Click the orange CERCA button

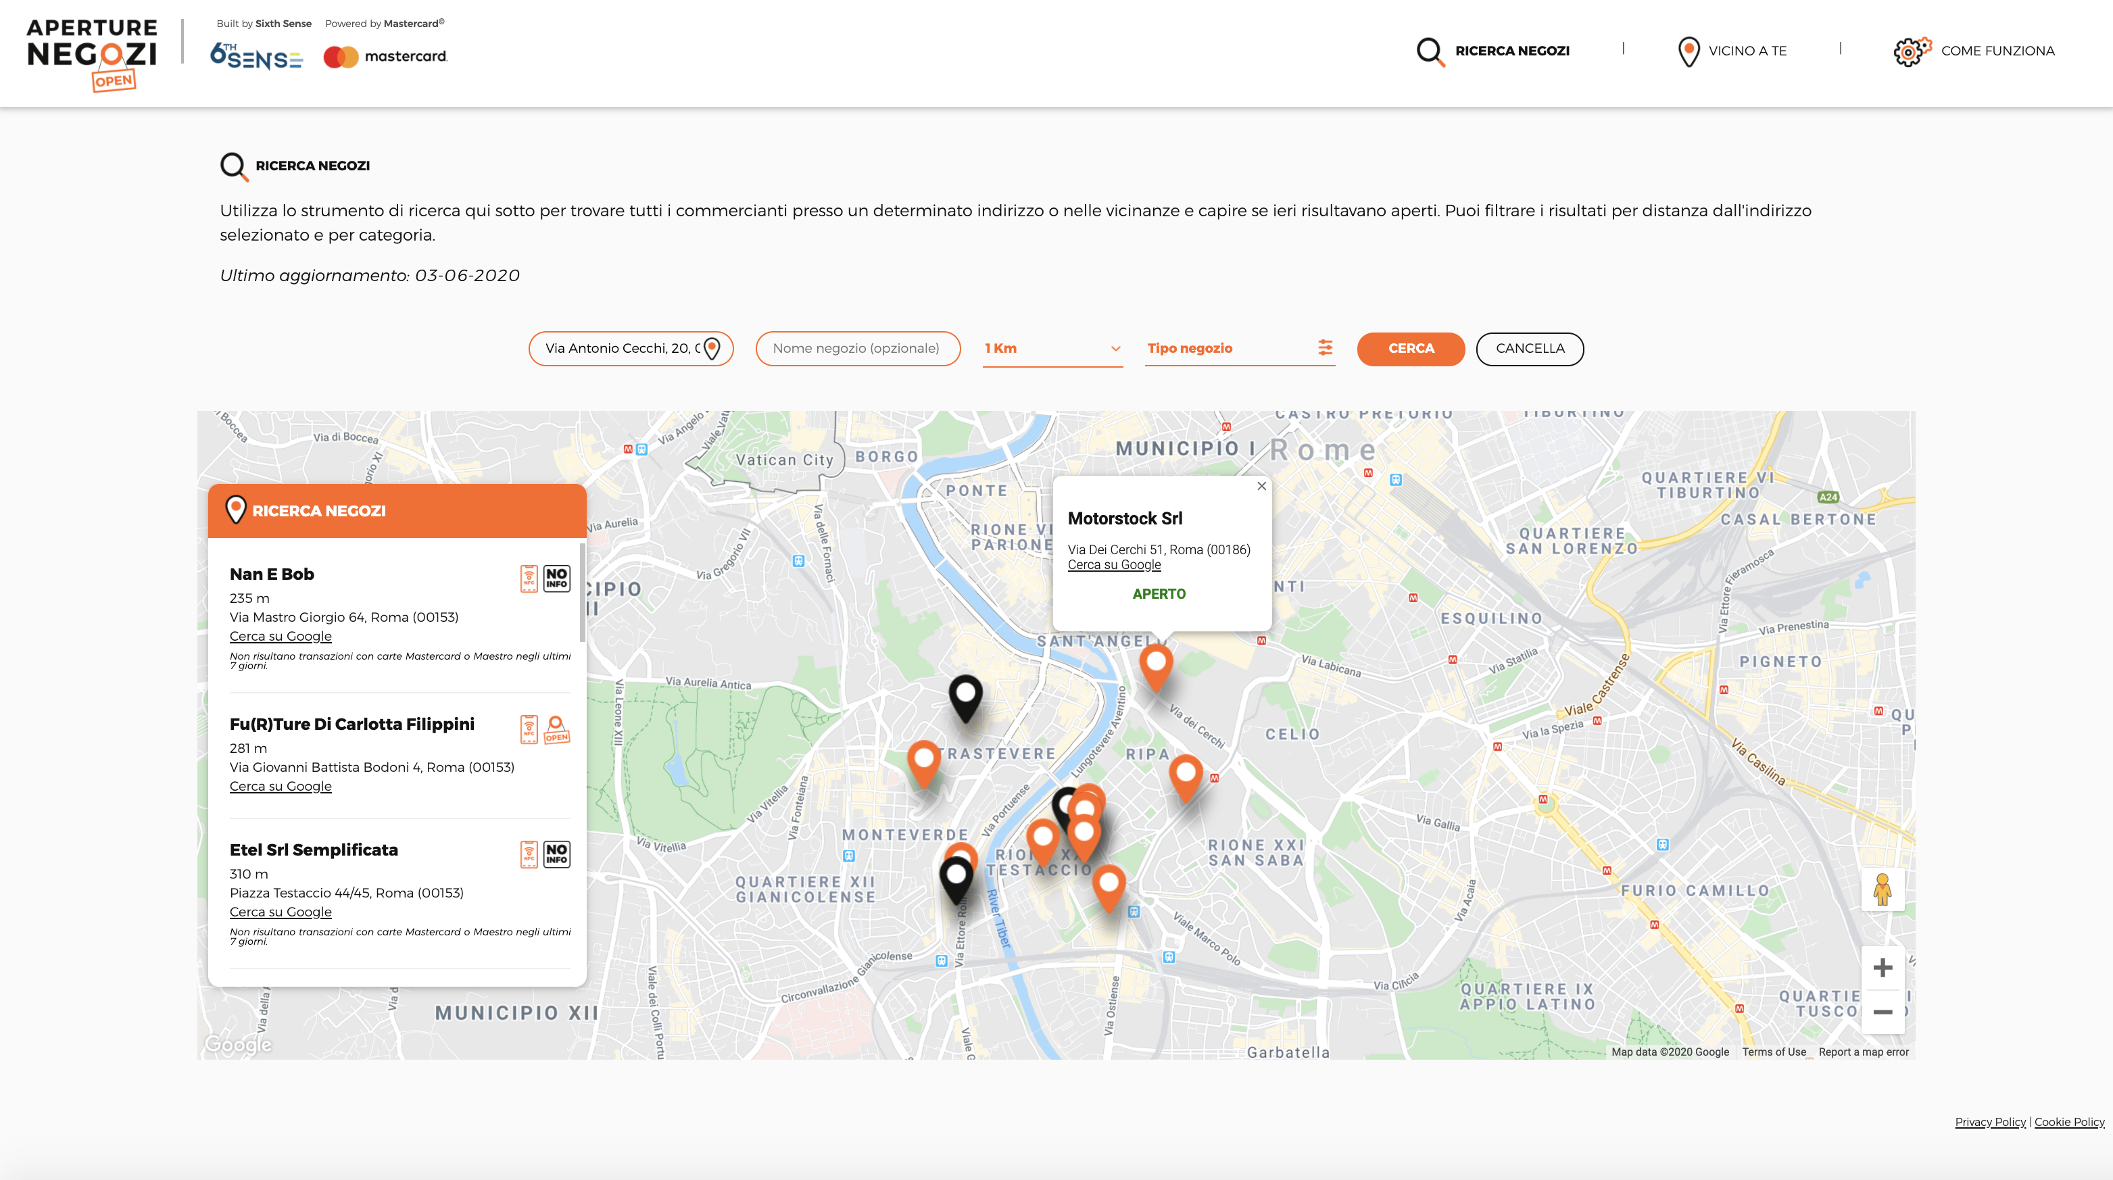tap(1411, 349)
